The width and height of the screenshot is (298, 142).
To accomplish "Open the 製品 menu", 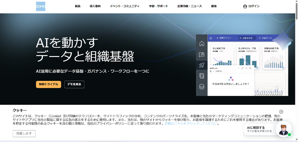I will tap(77, 6).
